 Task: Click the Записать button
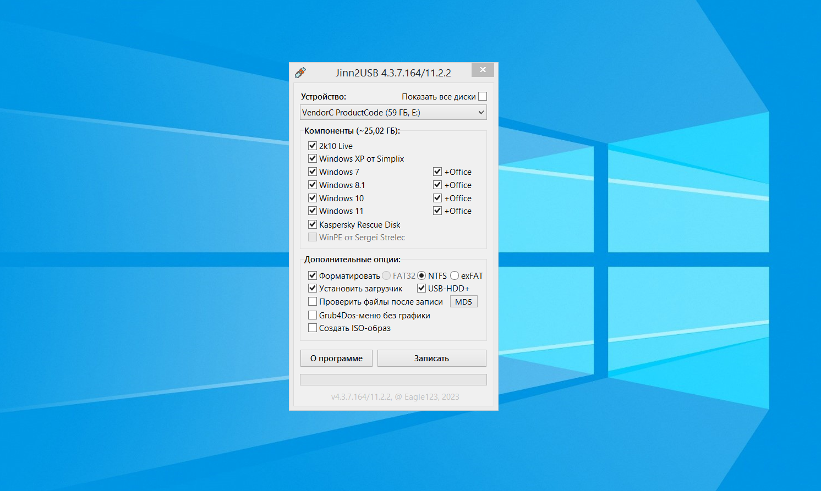[432, 358]
